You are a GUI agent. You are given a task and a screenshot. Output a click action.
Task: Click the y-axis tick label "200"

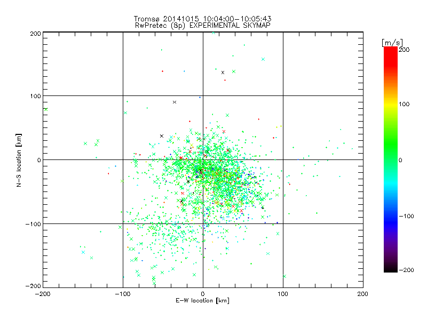click(x=35, y=34)
